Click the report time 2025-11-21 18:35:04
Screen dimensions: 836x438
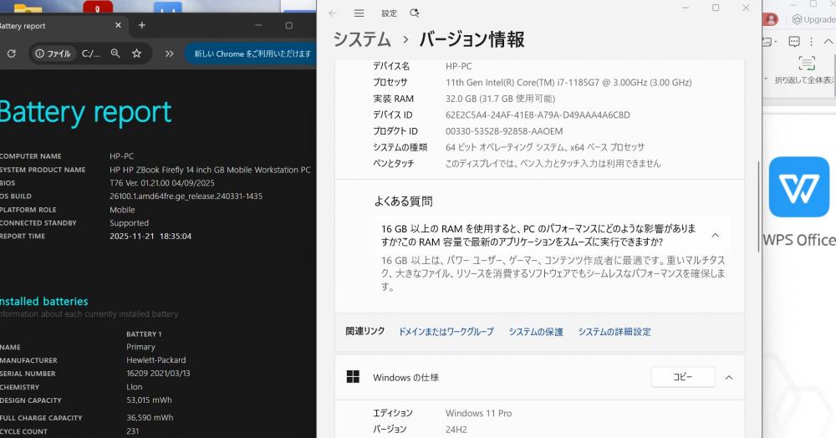150,236
